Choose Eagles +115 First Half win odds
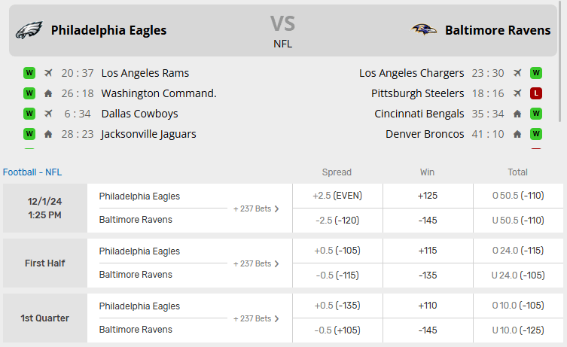 tap(427, 251)
